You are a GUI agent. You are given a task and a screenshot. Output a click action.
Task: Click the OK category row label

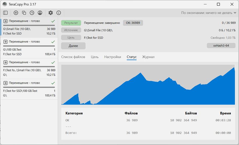click(67, 120)
